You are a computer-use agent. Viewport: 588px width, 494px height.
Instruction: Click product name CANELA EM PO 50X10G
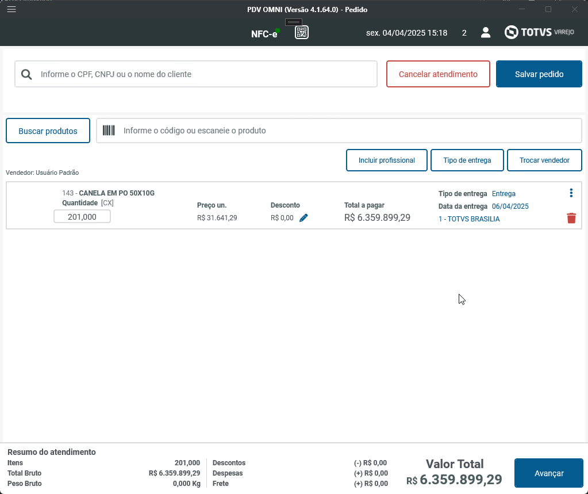(x=117, y=193)
